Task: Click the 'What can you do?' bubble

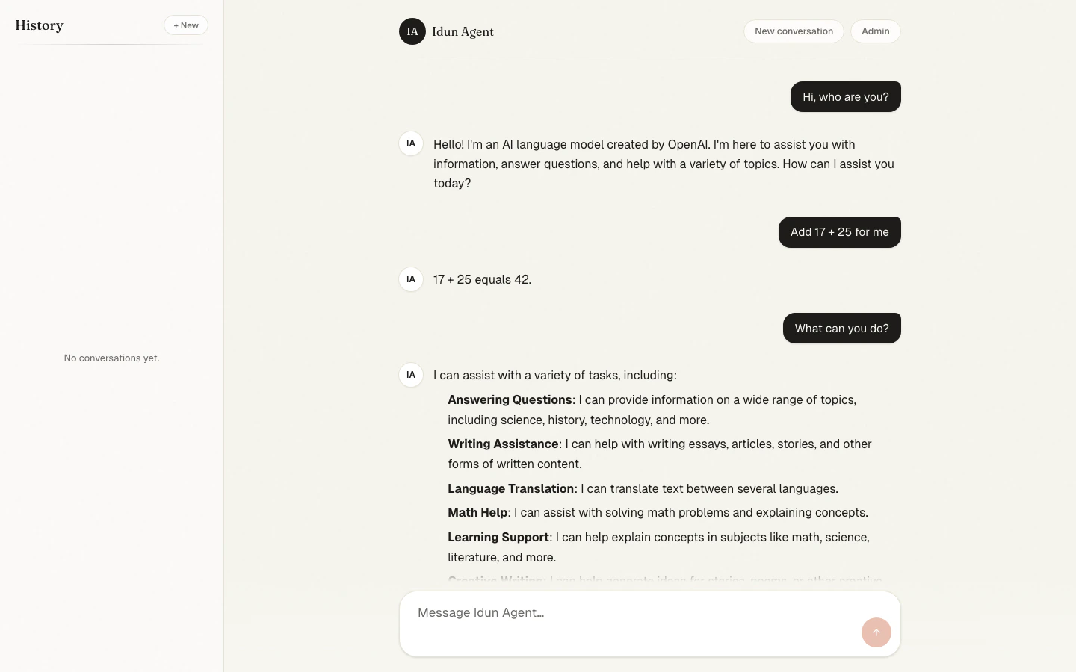Action: click(x=842, y=329)
